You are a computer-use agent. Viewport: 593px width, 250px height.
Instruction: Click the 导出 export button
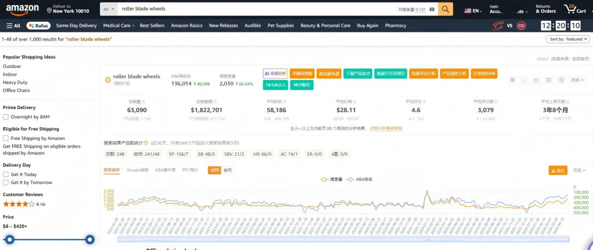click(x=558, y=171)
